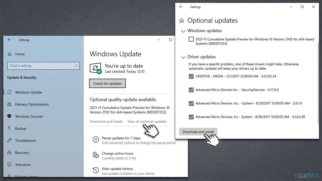Open the Recovery settings page
Screen dimensions: 322x181
(22, 153)
